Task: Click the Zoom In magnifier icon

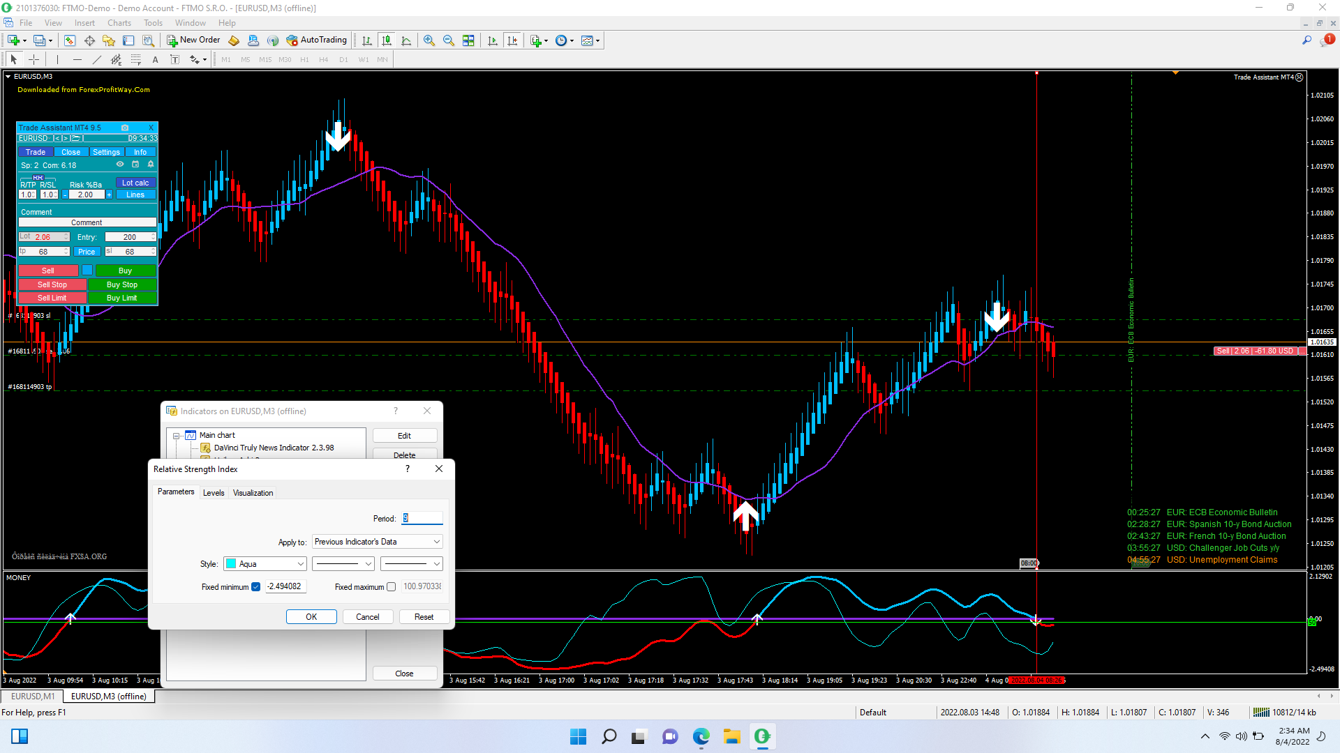Action: (429, 40)
